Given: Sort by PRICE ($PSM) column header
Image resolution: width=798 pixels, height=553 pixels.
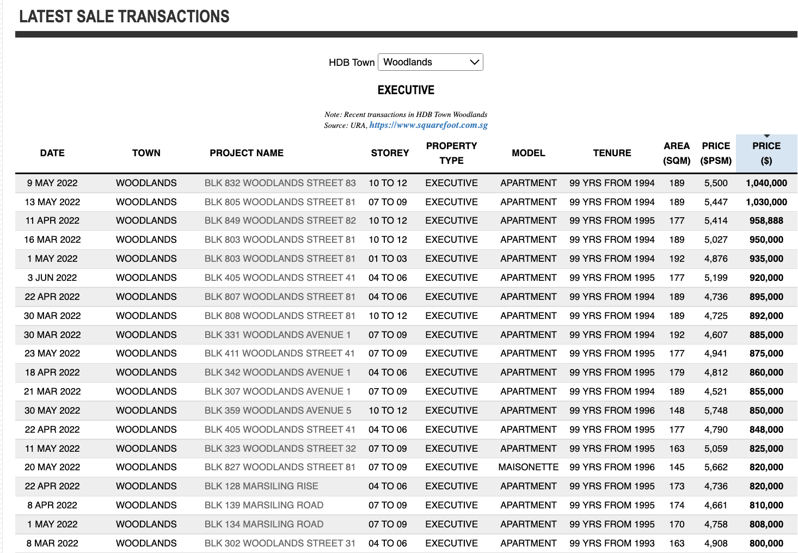Looking at the screenshot, I should click(x=715, y=153).
